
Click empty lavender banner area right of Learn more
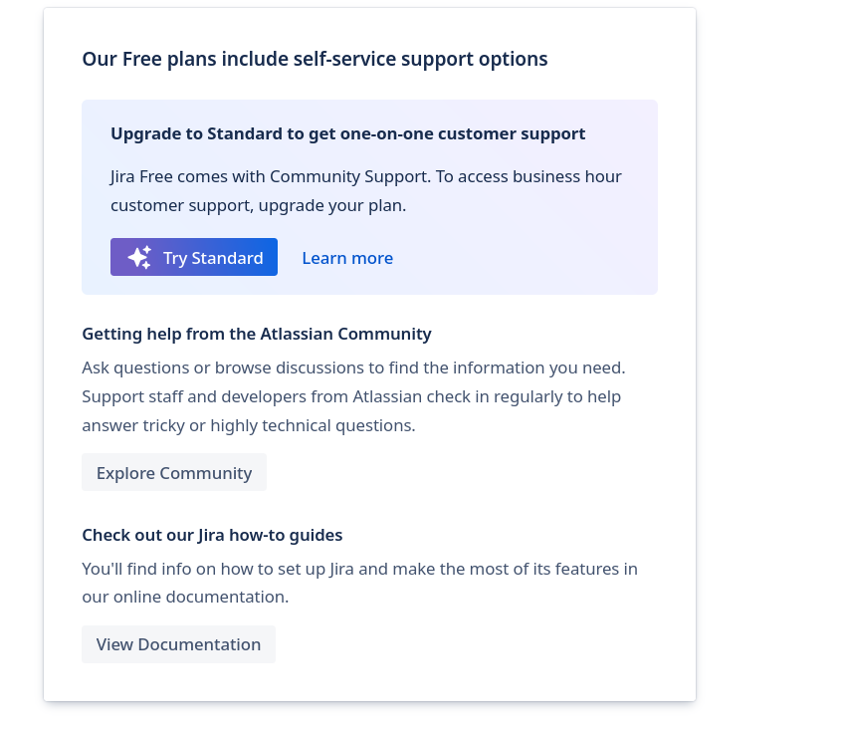[x=524, y=258]
